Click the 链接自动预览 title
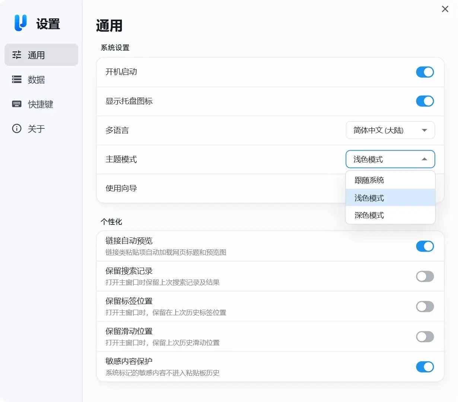This screenshot has width=458, height=402. coord(129,241)
